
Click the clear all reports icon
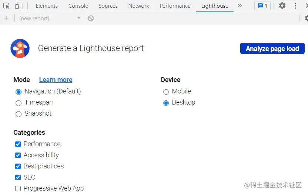pos(91,18)
